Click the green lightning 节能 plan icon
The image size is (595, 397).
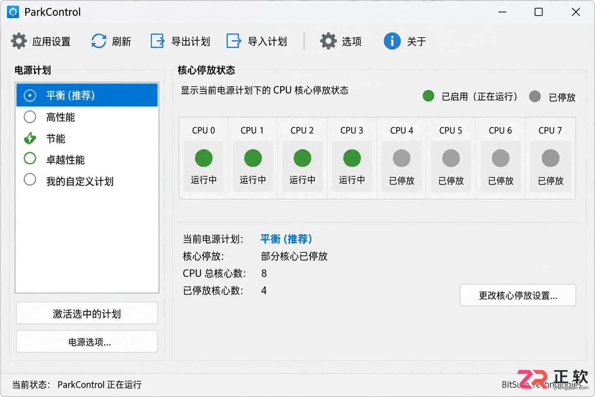30,138
